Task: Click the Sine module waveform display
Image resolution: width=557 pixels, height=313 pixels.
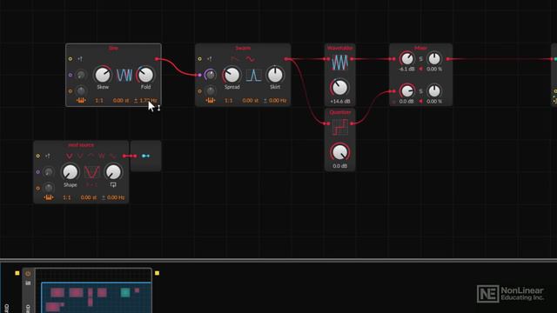Action: 124,76
